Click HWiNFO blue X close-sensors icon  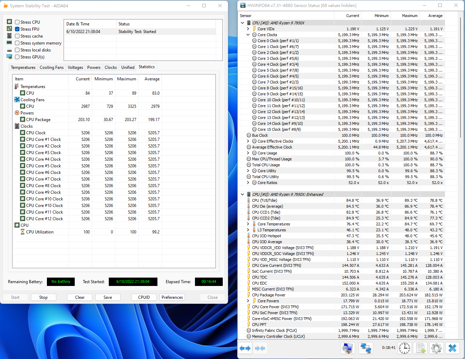[452, 348]
